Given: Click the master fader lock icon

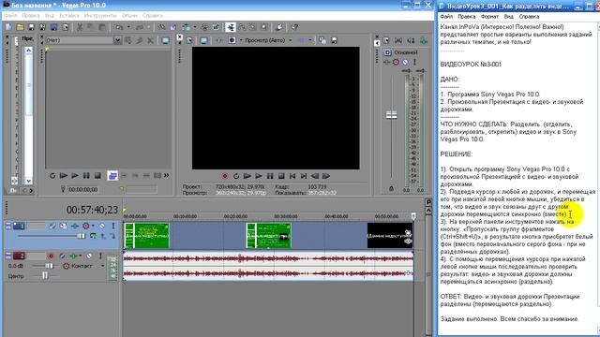Looking at the screenshot, I should pos(391,189).
